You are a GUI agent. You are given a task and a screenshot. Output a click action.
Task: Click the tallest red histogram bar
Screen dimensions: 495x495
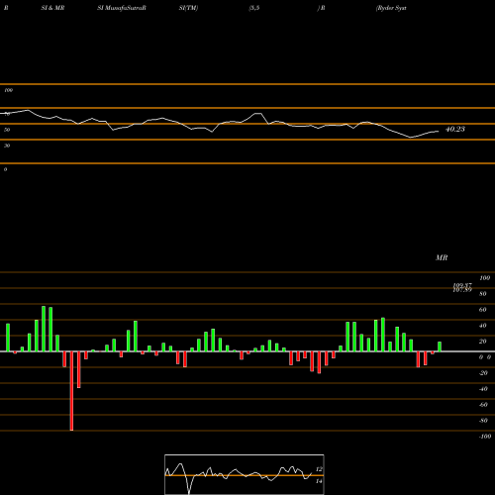click(71, 391)
